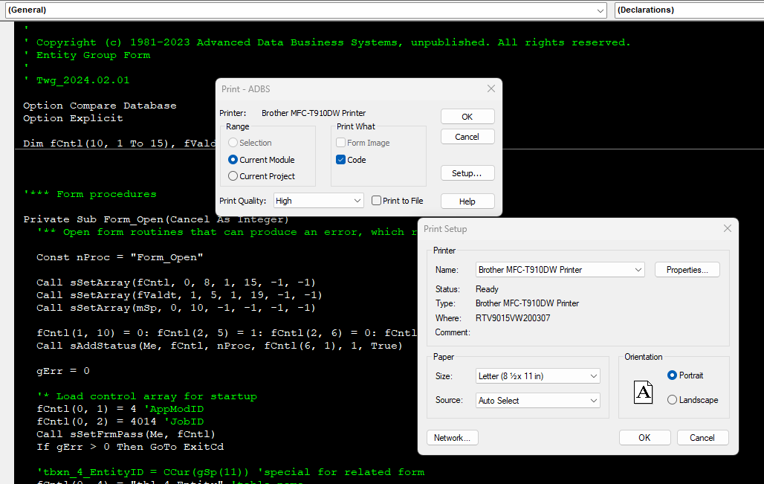Open printer Properties in Print Setup
764x484 pixels.
point(687,270)
